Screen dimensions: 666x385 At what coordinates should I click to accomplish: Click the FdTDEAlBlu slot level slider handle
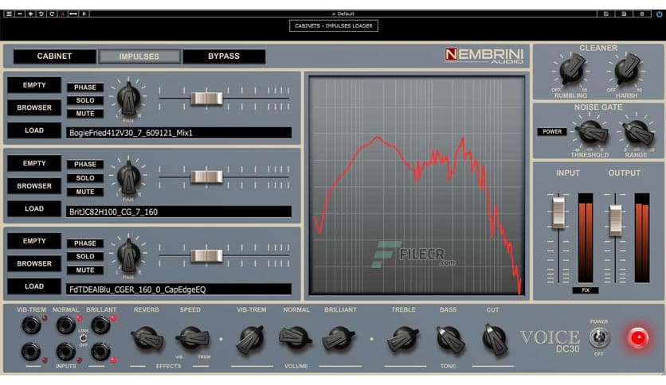[x=206, y=255]
